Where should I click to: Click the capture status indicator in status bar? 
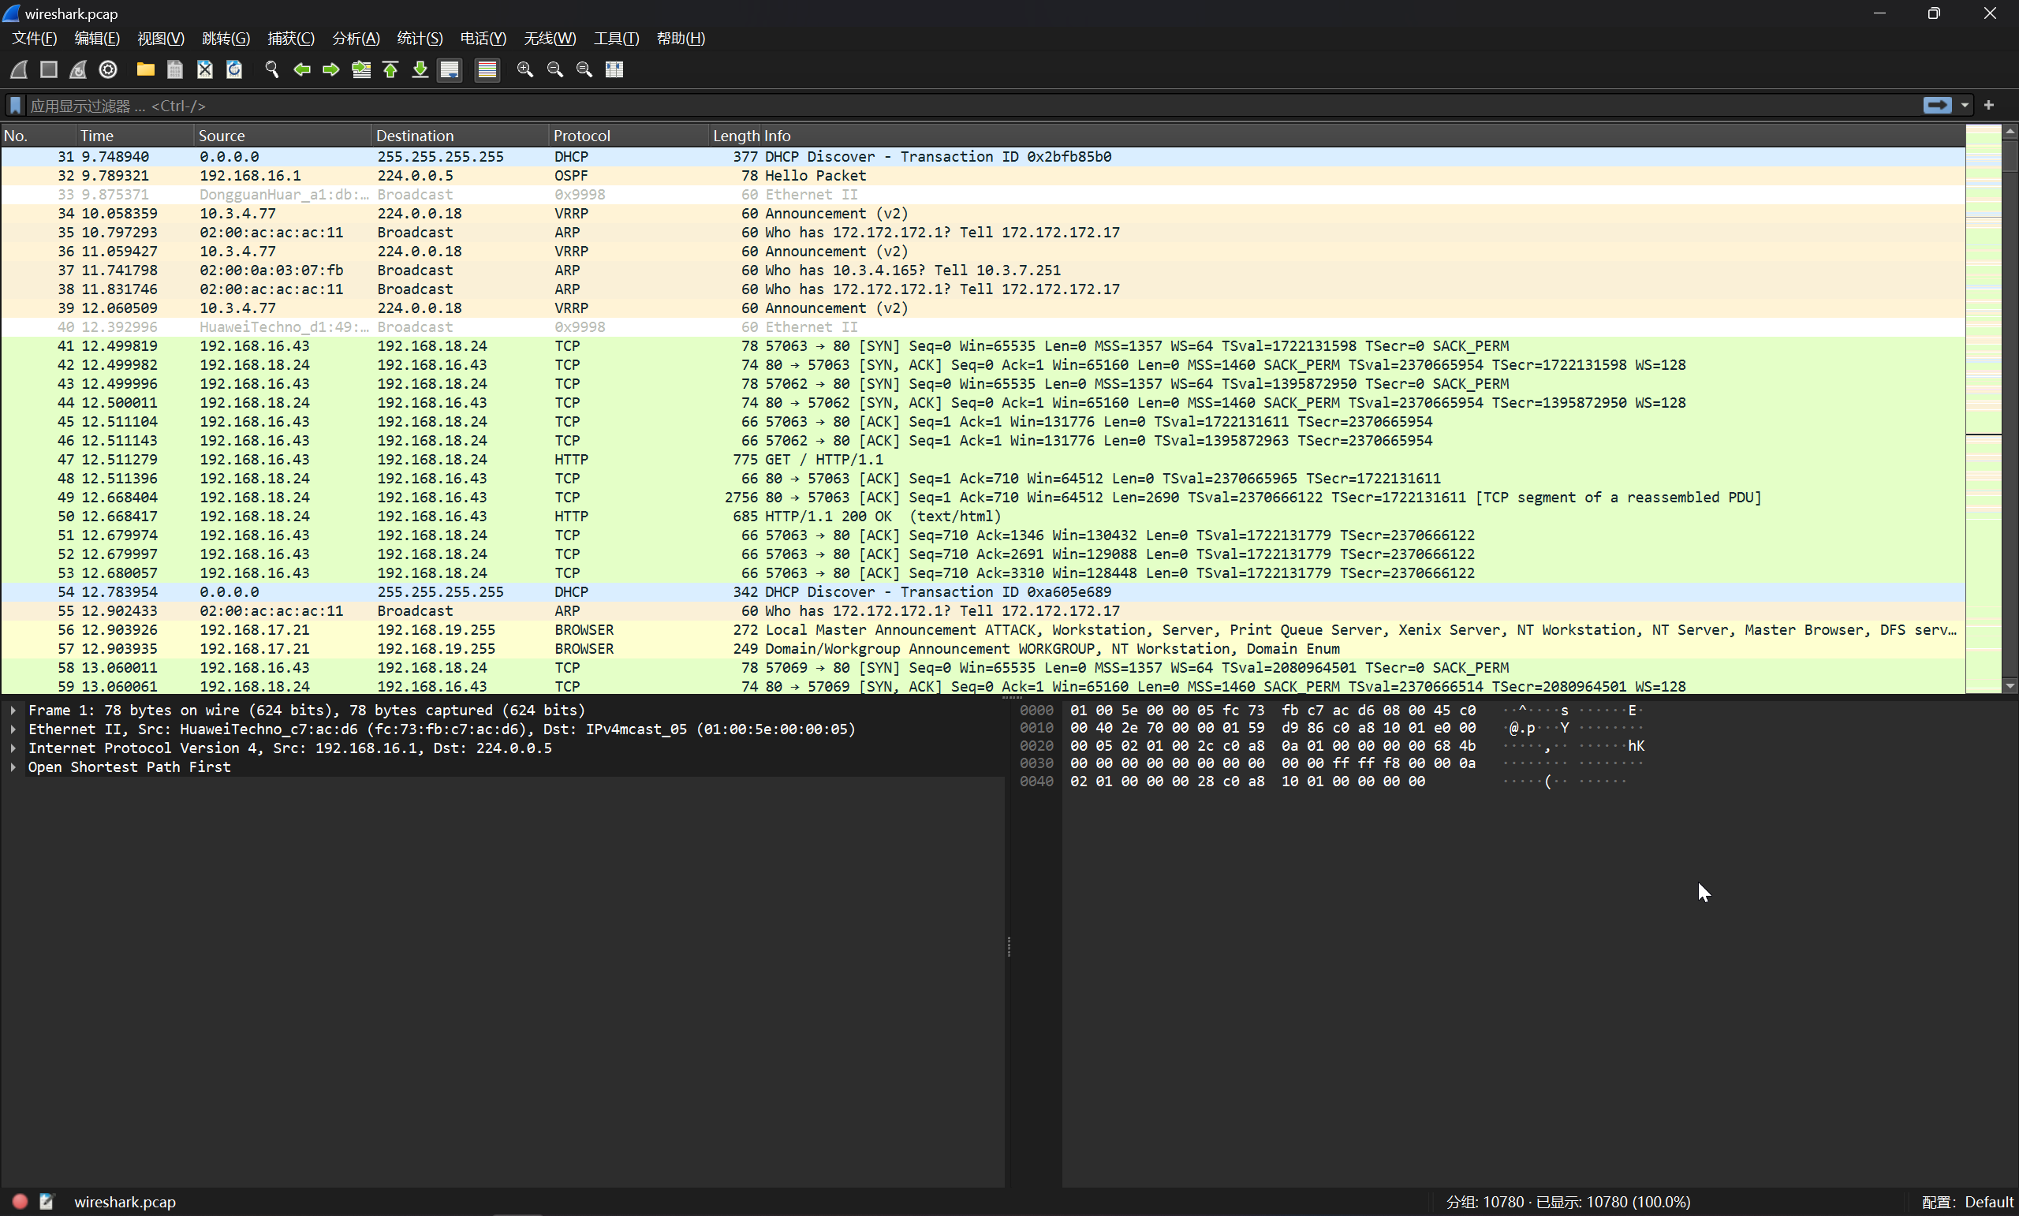click(x=20, y=1202)
